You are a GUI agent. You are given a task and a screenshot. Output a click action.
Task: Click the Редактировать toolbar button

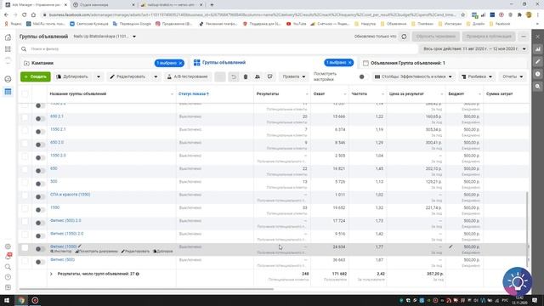tap(129, 76)
